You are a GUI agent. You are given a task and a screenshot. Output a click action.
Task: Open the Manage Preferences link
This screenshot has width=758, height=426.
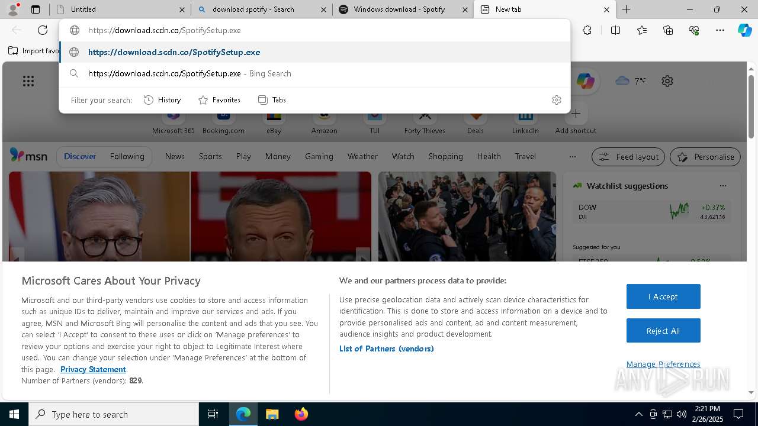(663, 364)
